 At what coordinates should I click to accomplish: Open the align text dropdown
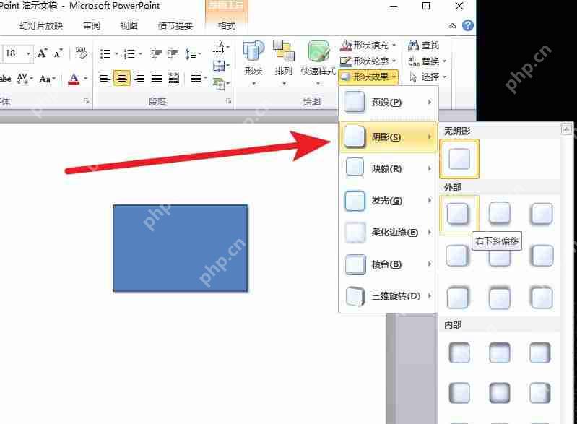[x=221, y=66]
